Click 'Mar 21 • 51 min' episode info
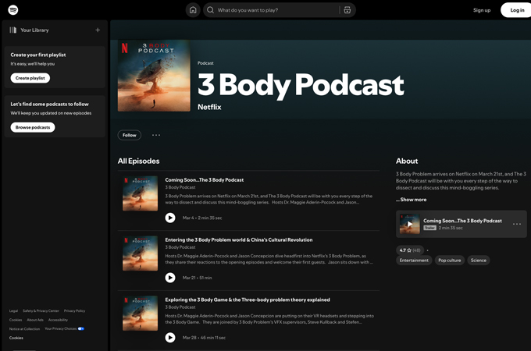531x351 pixels. click(x=197, y=278)
